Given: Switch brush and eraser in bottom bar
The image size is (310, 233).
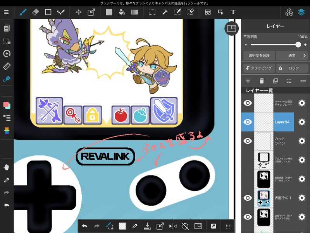Looking at the screenshot, I should (110, 226).
